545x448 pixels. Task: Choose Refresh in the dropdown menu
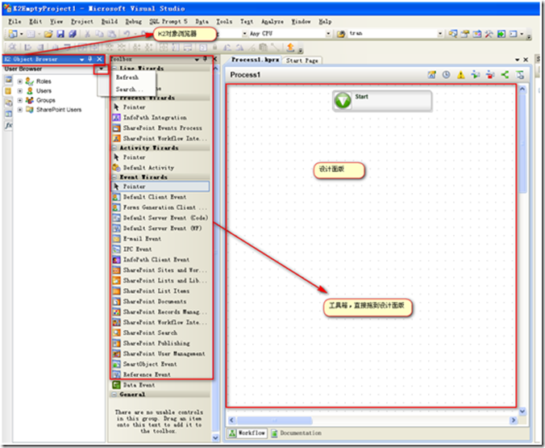[x=127, y=77]
